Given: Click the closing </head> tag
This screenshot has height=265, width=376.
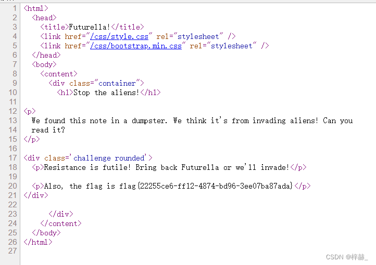Looking at the screenshot, I should pyautogui.click(x=46, y=55).
